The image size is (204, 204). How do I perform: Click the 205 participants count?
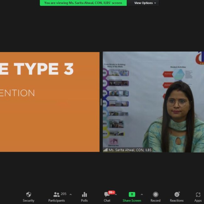click(x=64, y=194)
